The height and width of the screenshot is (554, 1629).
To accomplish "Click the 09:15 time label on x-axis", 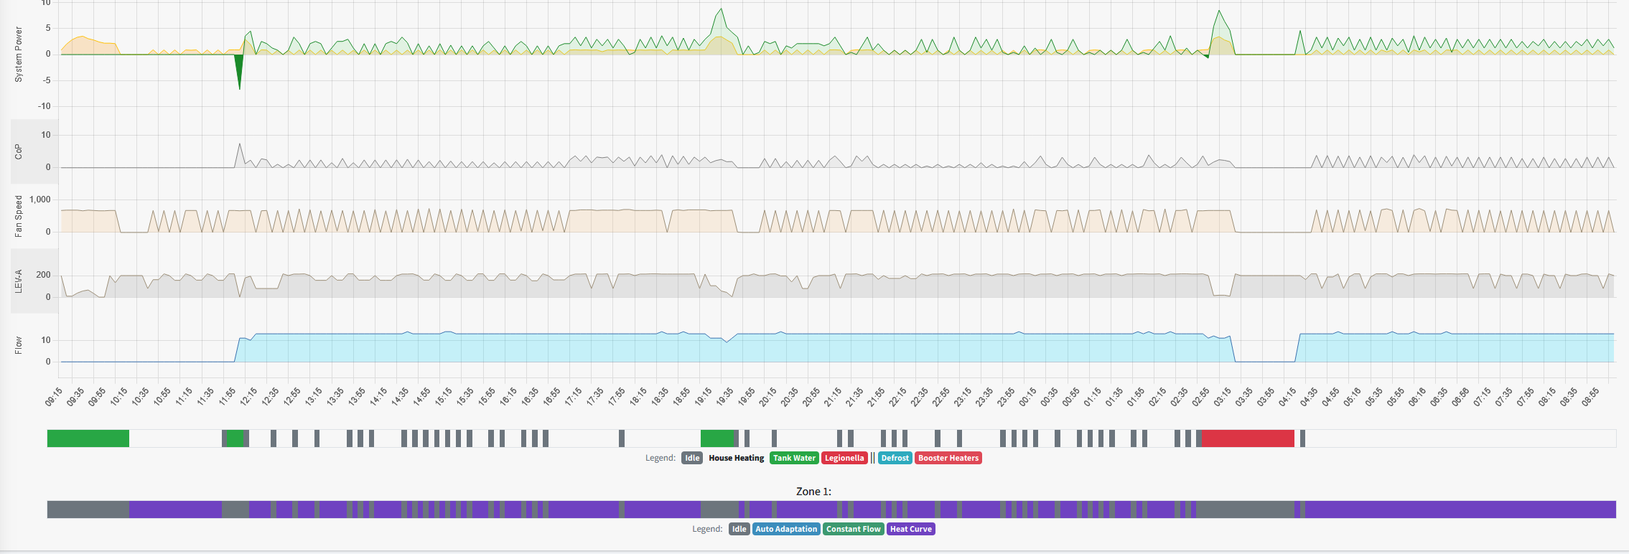I will click(55, 397).
